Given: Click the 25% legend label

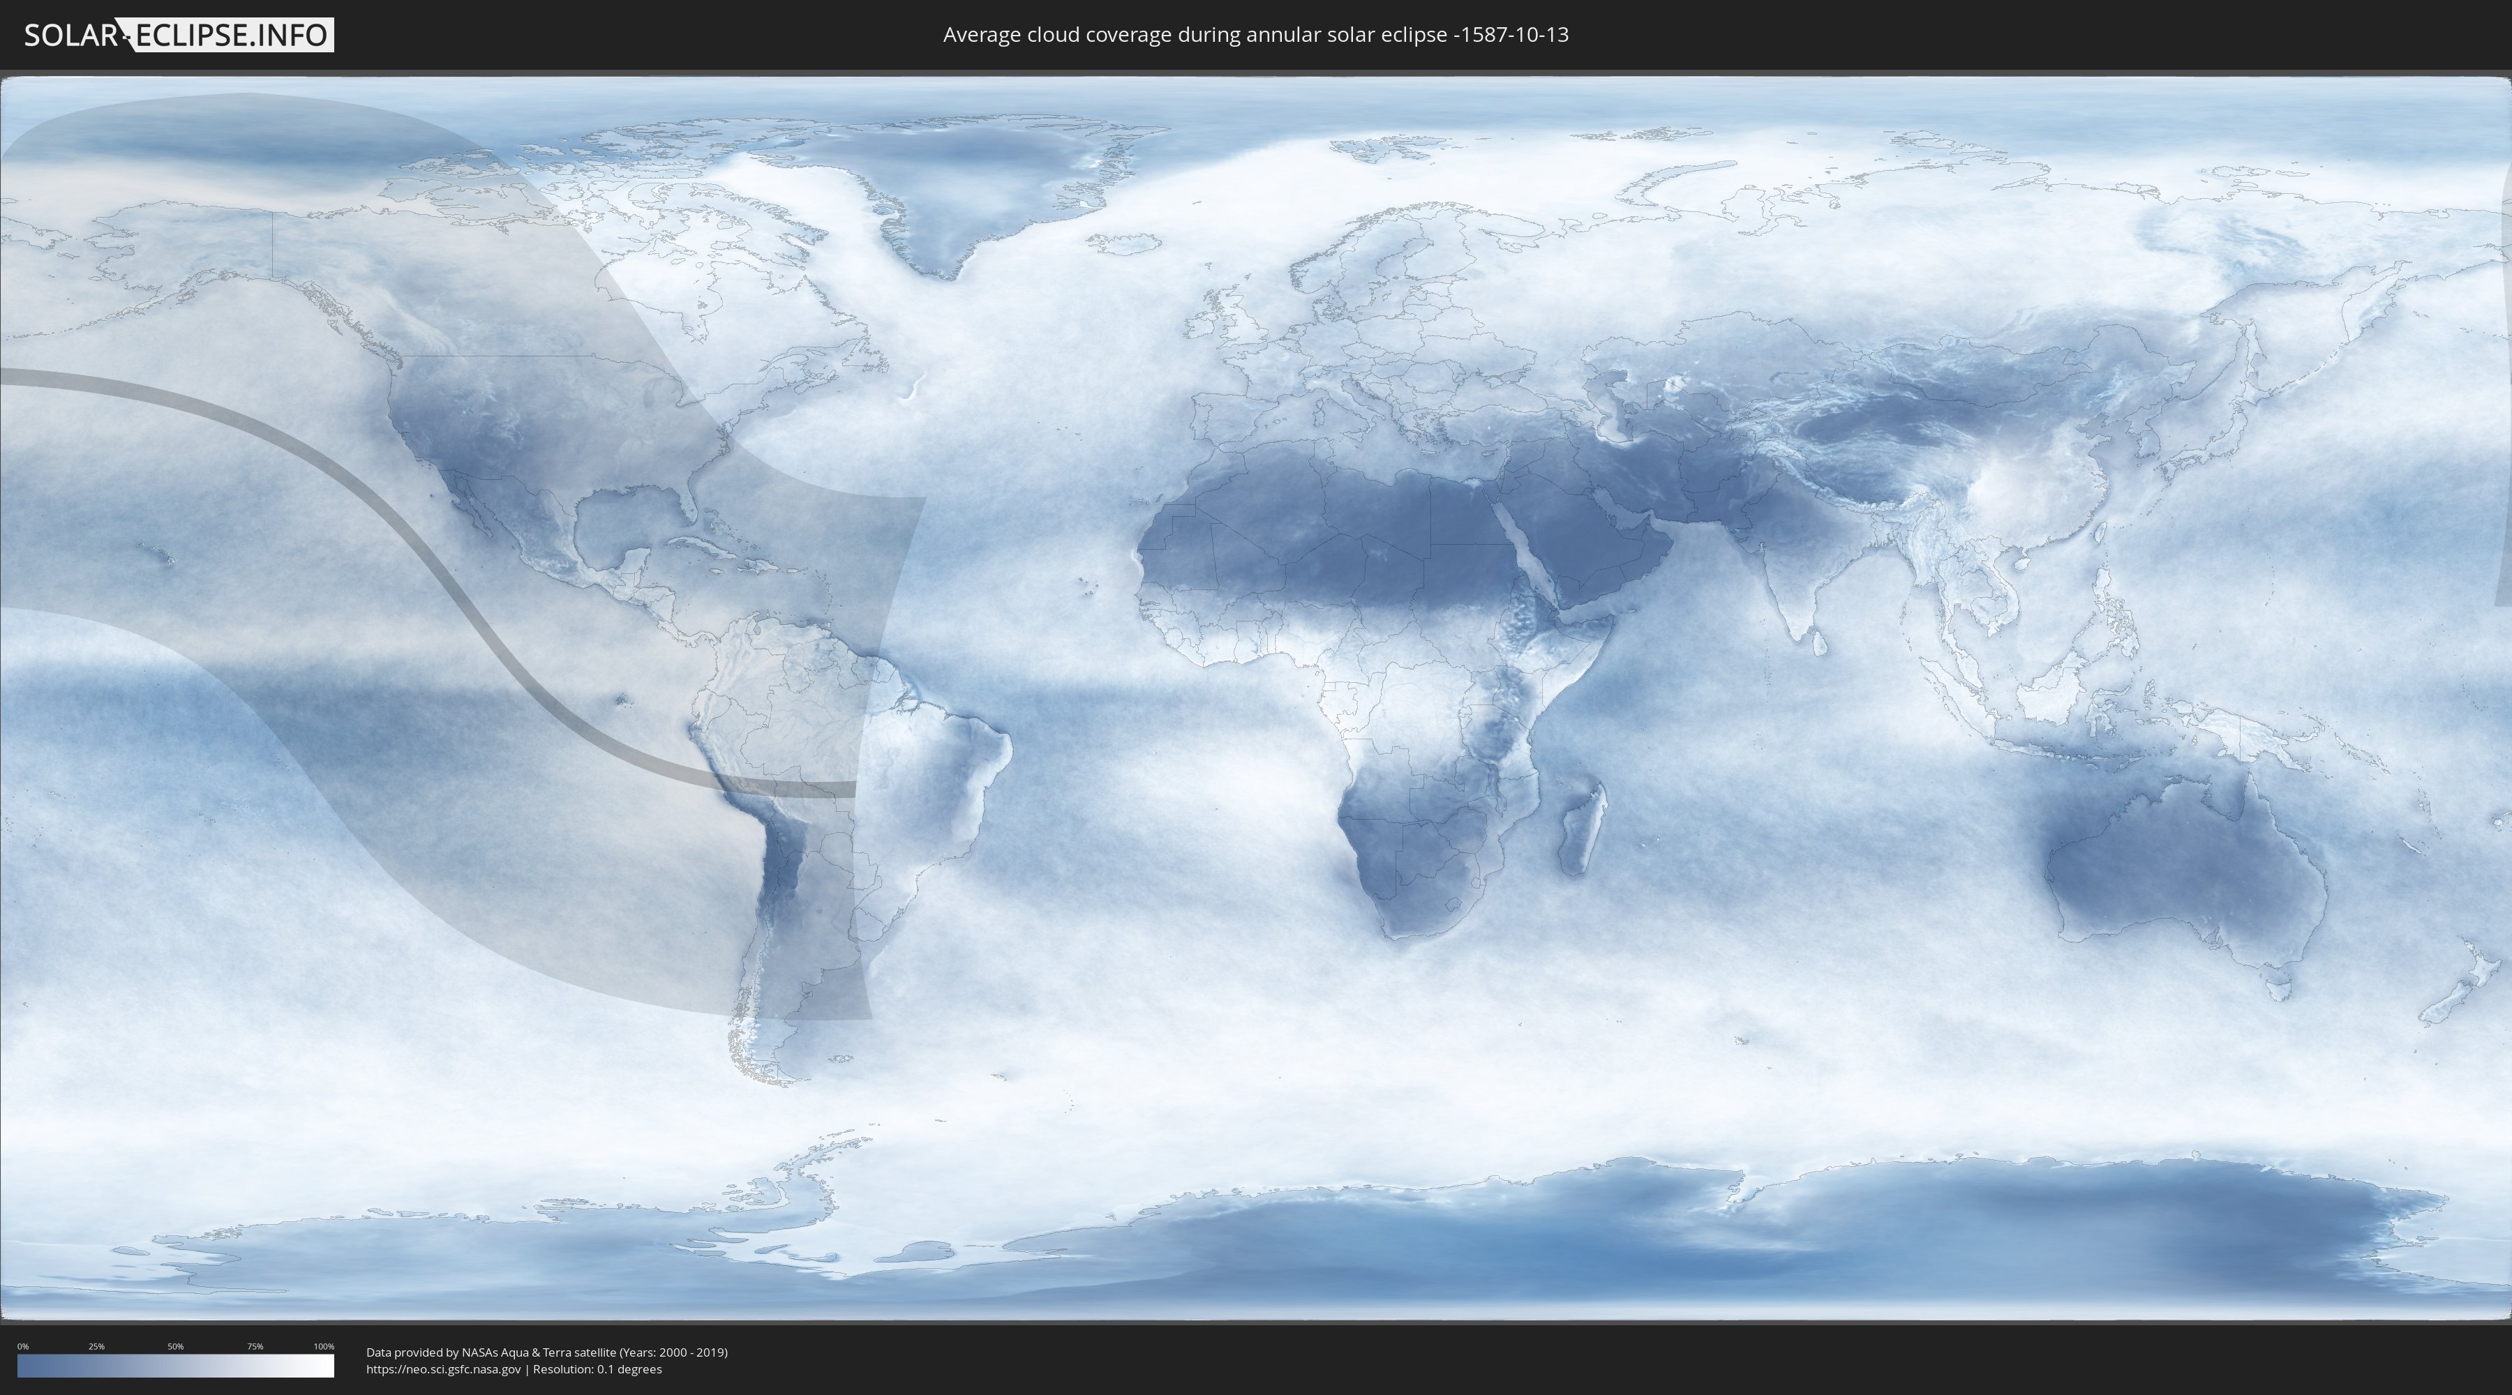Looking at the screenshot, I should point(96,1346).
